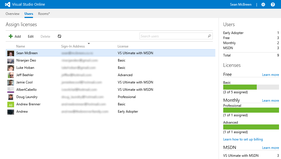Viewport: 281px width, 159px height.
Task: Click AlbertCabello's avatar
Action: coord(11,90)
